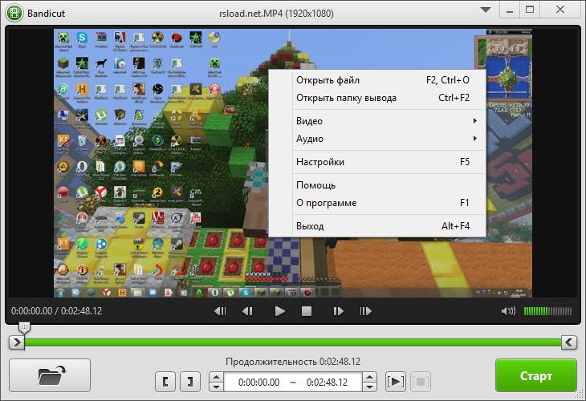The image size is (586, 401).
Task: Click the disabled stop segment button
Action: coord(421,382)
